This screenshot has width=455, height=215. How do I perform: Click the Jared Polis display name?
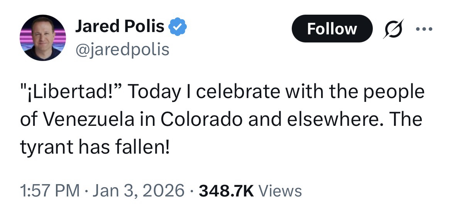click(119, 27)
